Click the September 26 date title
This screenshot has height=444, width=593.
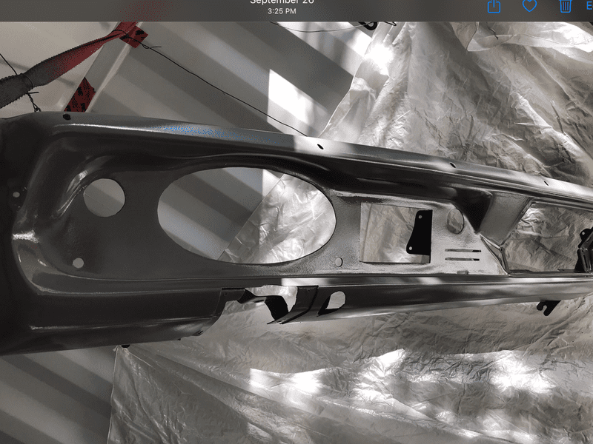pyautogui.click(x=281, y=2)
